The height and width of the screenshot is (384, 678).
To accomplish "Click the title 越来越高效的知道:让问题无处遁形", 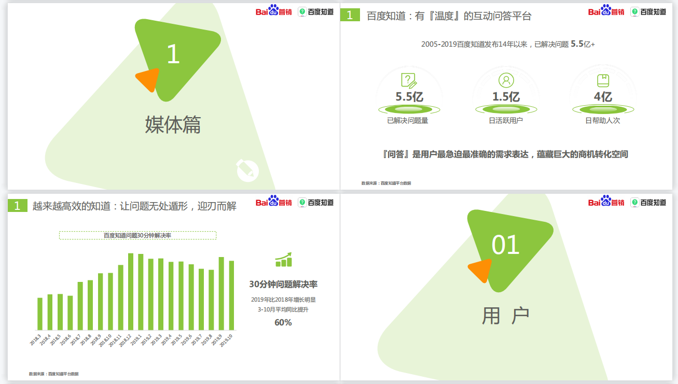I will [134, 206].
